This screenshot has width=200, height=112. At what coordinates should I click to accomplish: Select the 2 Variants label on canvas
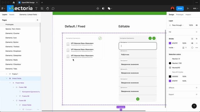tap(121, 107)
